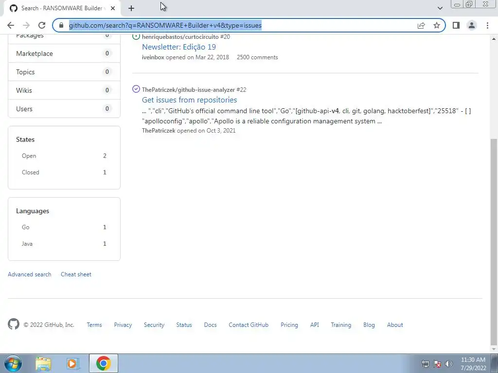Open the Blog footer link
The height and width of the screenshot is (373, 498).
click(x=369, y=325)
